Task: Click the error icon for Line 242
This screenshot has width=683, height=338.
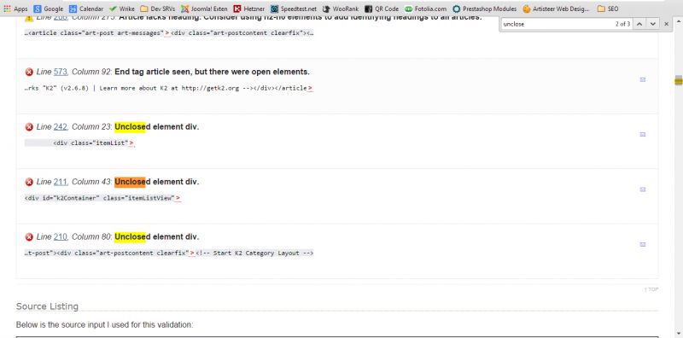Action: tap(29, 126)
